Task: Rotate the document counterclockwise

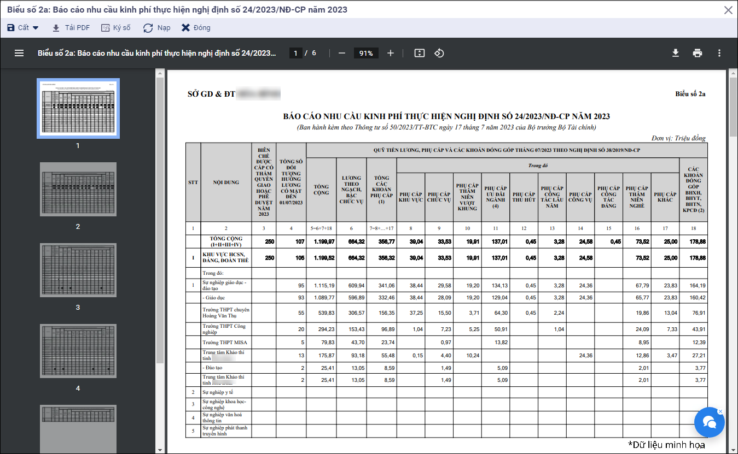Action: 439,53
